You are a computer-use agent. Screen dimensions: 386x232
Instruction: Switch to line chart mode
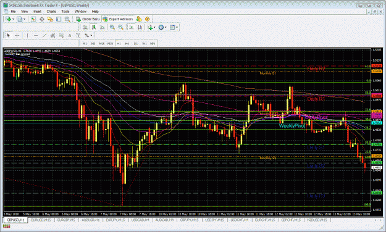coord(102,27)
